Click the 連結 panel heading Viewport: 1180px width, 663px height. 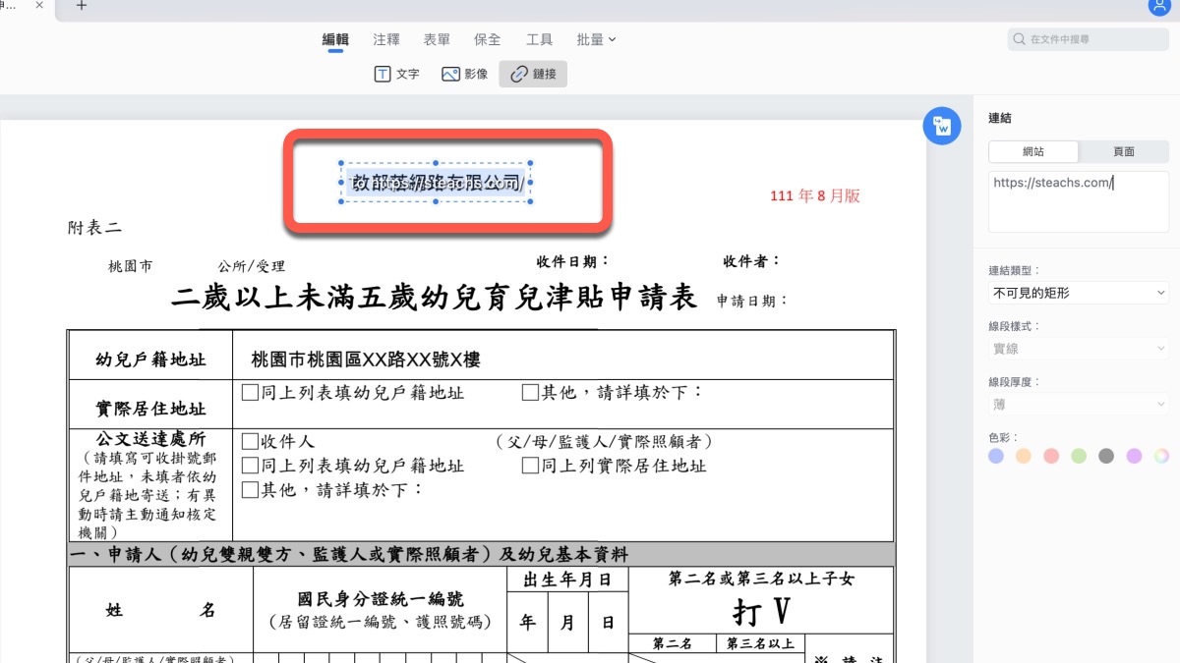click(x=1000, y=118)
